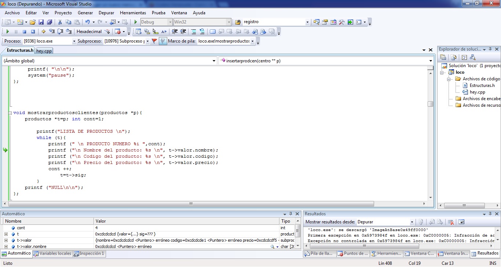The height and width of the screenshot is (267, 501).
Task: Click the Find in Files binoculars icon
Action: pos(238,22)
